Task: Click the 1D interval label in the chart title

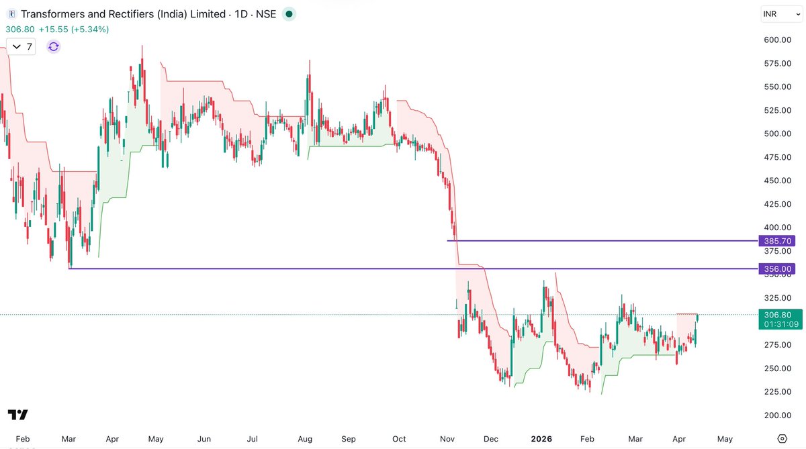Action: coord(240,14)
